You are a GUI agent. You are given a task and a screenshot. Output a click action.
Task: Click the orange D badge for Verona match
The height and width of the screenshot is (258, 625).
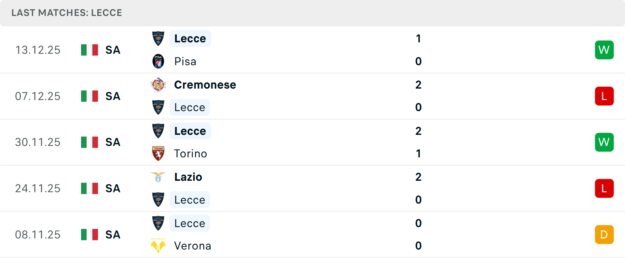(x=604, y=235)
